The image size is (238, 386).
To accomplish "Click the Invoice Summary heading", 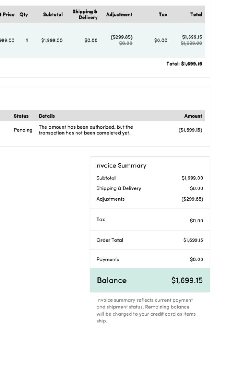I will point(121,166).
